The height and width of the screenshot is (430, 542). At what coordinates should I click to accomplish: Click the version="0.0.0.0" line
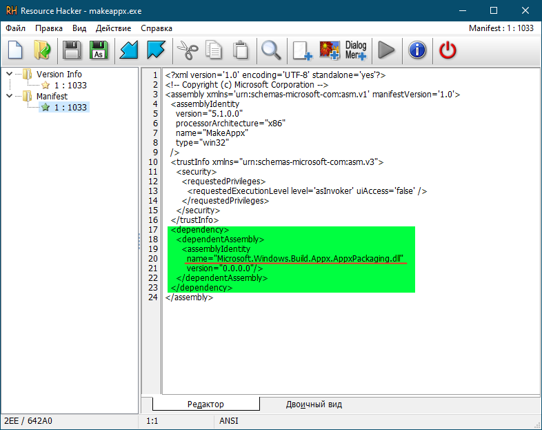pos(225,268)
